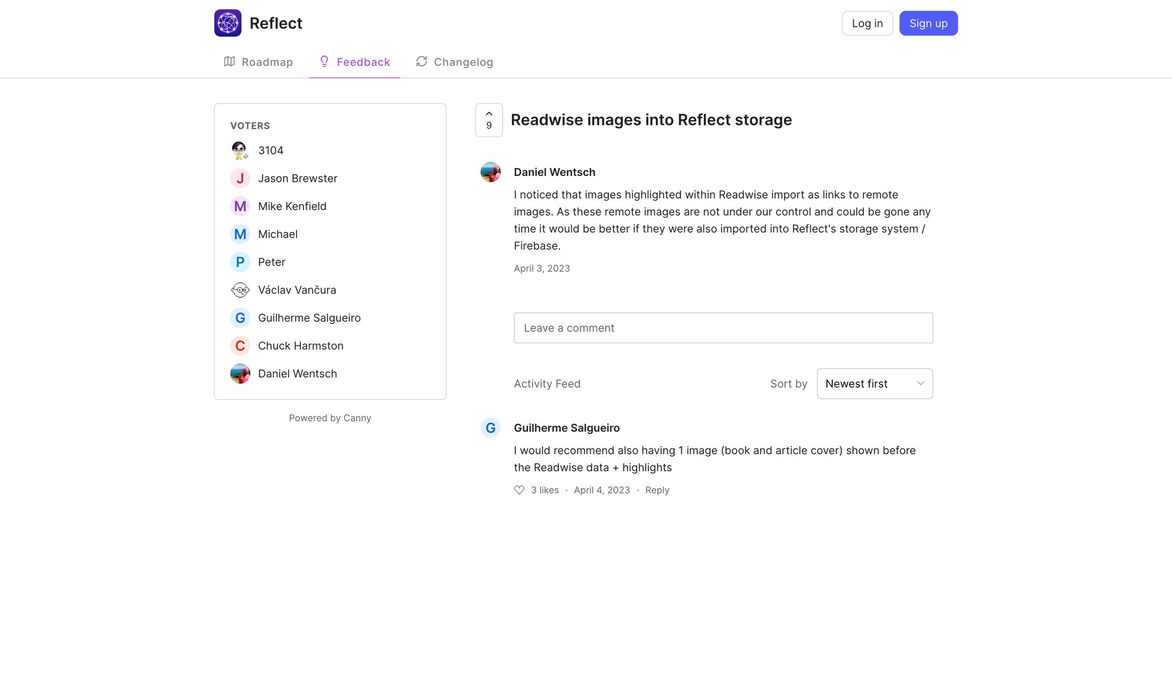This screenshot has height=689, width=1172.
Task: Click Václav Vančura's avatar icon
Action: pos(240,290)
